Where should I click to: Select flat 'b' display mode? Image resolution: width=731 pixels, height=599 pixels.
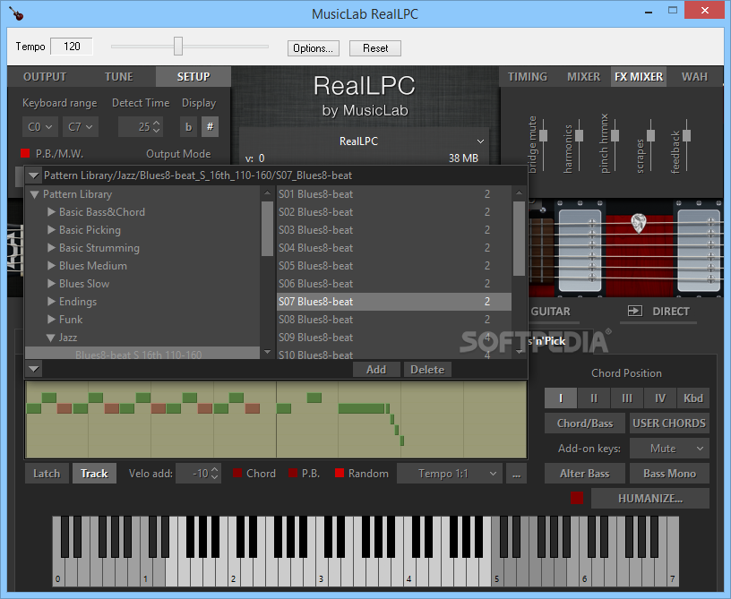point(188,126)
